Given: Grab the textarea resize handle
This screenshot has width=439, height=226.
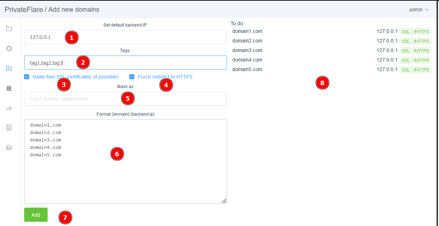Looking at the screenshot, I should [x=224, y=201].
